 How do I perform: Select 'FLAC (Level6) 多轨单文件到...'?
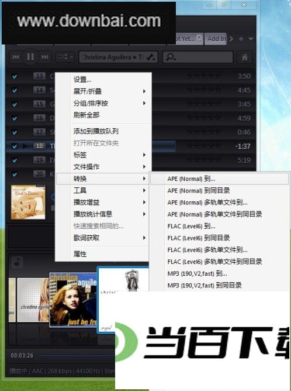coord(220,250)
